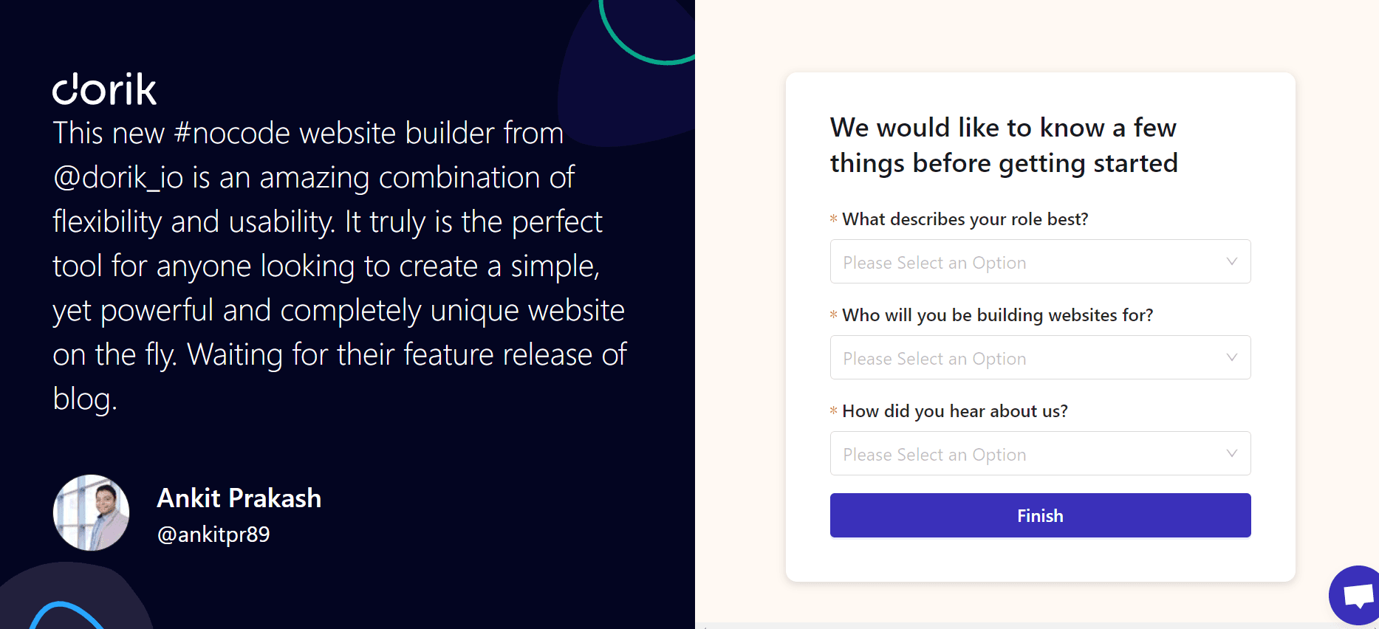Click the dorik logo
1379x629 pixels.
pos(104,88)
